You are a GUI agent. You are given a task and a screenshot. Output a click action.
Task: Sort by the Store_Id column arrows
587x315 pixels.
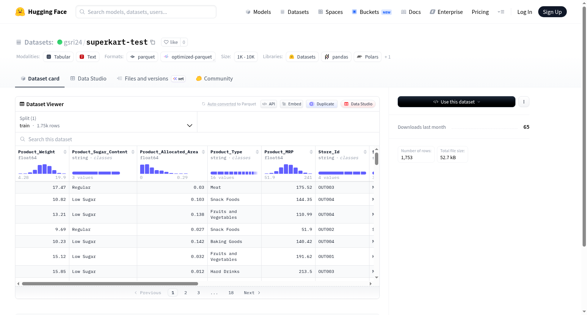[365, 152]
